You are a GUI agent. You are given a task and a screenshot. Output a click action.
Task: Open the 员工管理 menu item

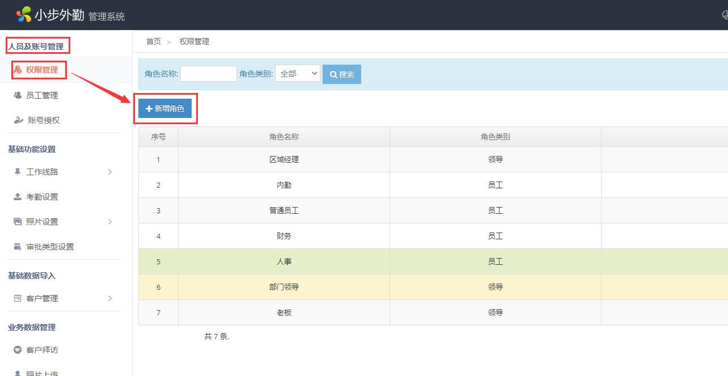click(42, 95)
